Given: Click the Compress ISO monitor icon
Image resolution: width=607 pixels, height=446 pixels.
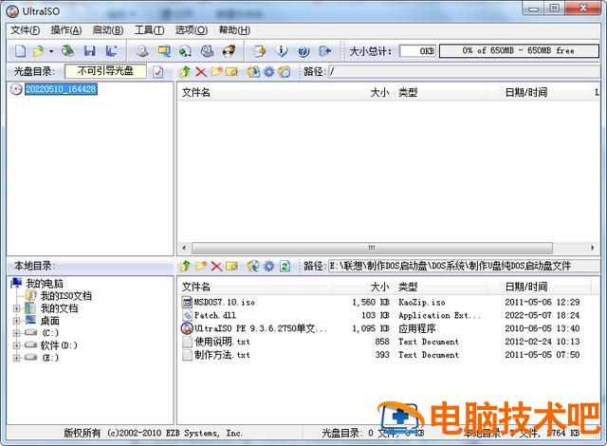Looking at the screenshot, I should [x=164, y=50].
